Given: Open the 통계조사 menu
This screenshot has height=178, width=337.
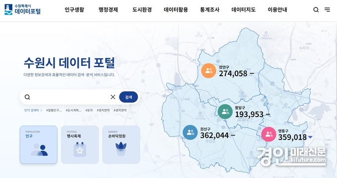Looking at the screenshot, I should [210, 10].
